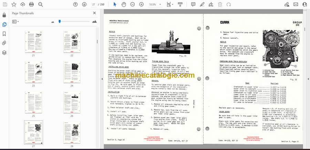Collapse the left navigation pane arrow
310x150 pixels.
102,79
